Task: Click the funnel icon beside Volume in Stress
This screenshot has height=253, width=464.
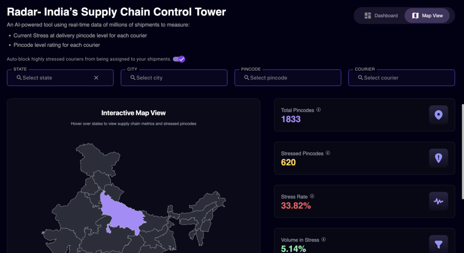Action: point(438,244)
